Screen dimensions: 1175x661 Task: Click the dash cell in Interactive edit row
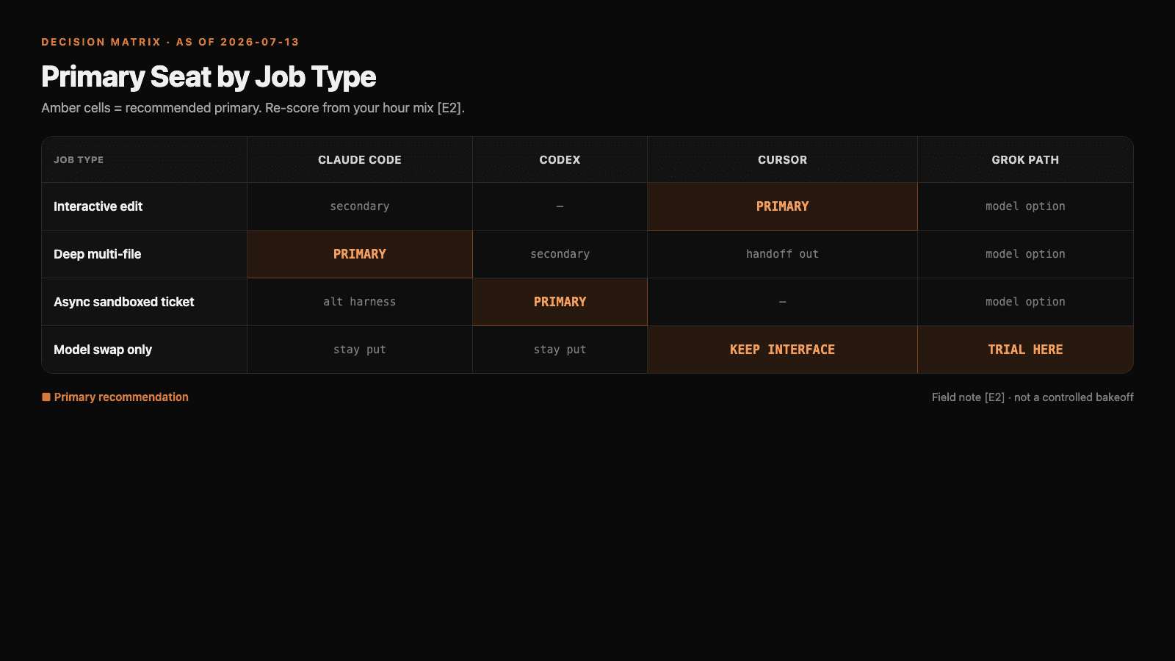[560, 206]
